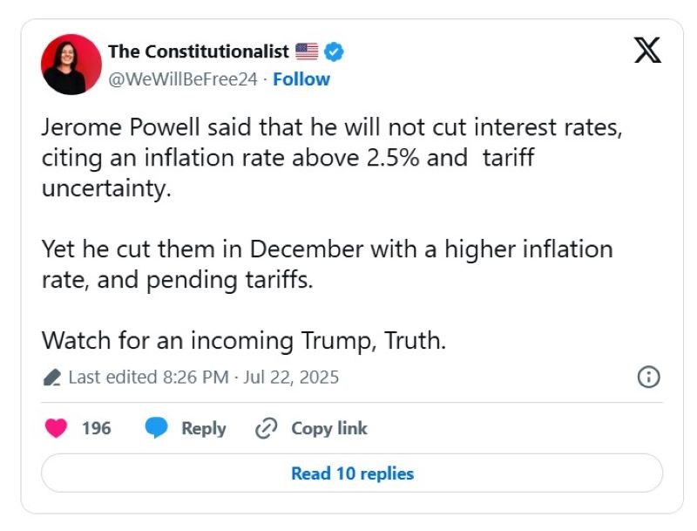Click the blue verified badge
Screen dimensions: 697x531
(x=334, y=51)
